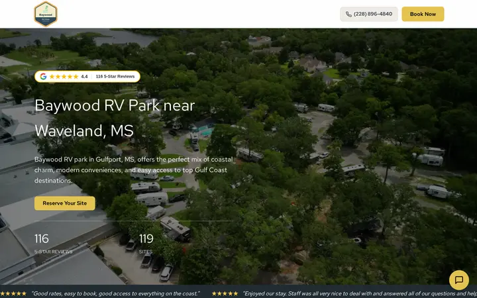The width and height of the screenshot is (477, 298).
Task: Click the 4.4 rating number
Action: 84,77
